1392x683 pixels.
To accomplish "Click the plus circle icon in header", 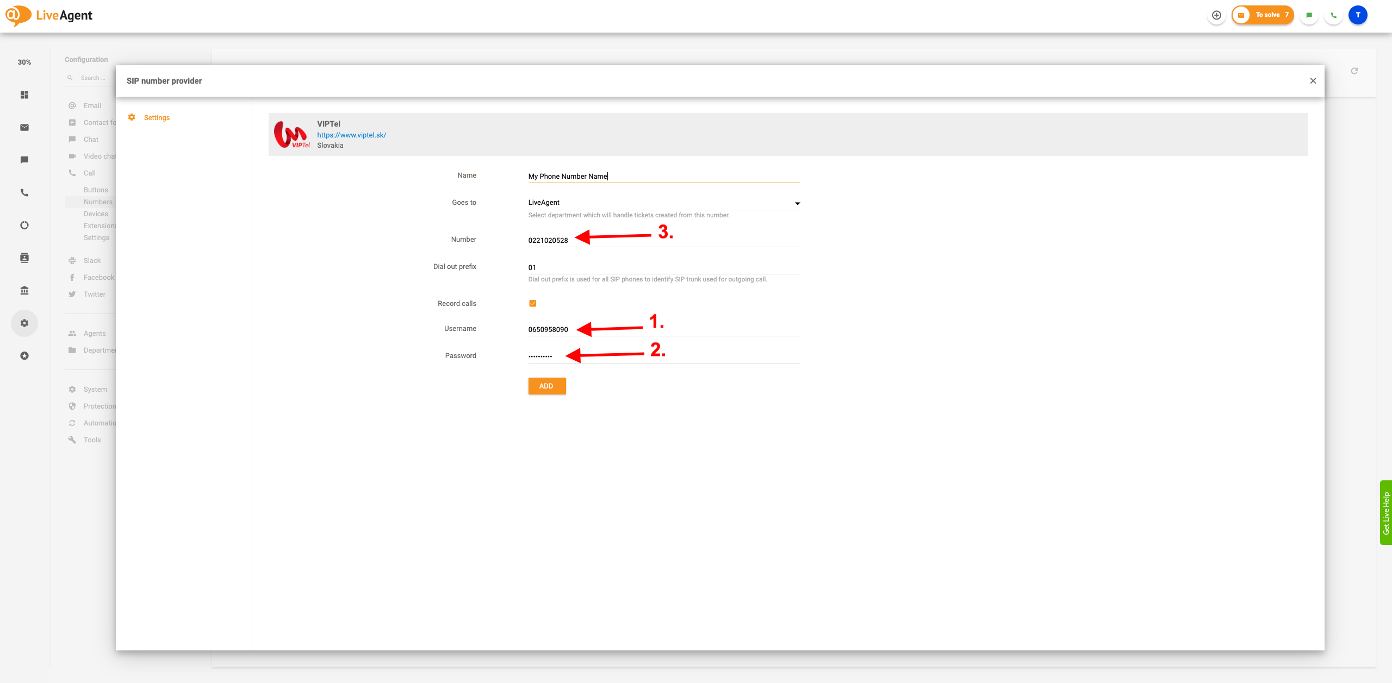I will coord(1216,15).
